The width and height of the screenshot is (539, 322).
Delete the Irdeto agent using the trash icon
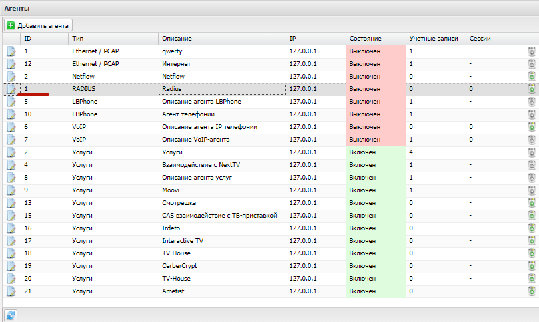[532, 228]
